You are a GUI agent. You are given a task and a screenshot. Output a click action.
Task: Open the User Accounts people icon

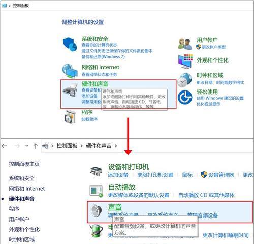185,44
